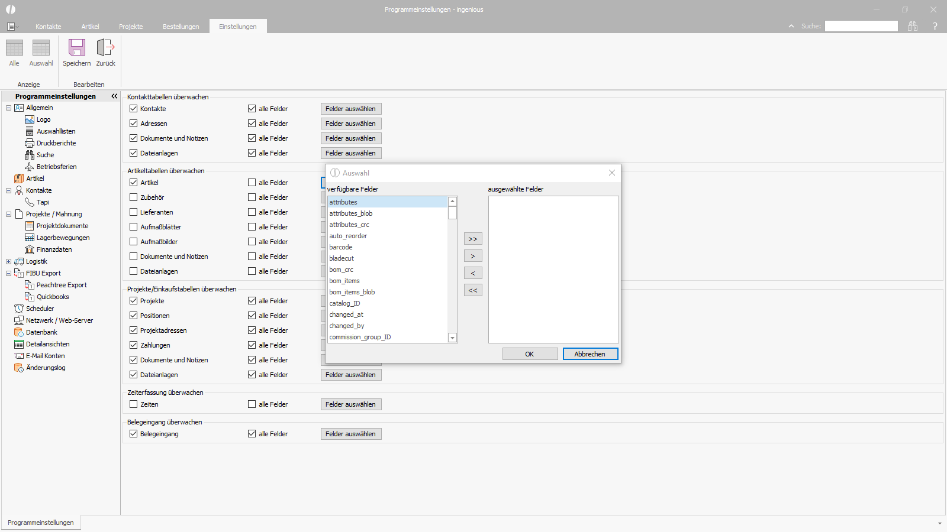The width and height of the screenshot is (947, 532).
Task: Switch to the Bestellungen ribbon tab
Action: [x=181, y=27]
